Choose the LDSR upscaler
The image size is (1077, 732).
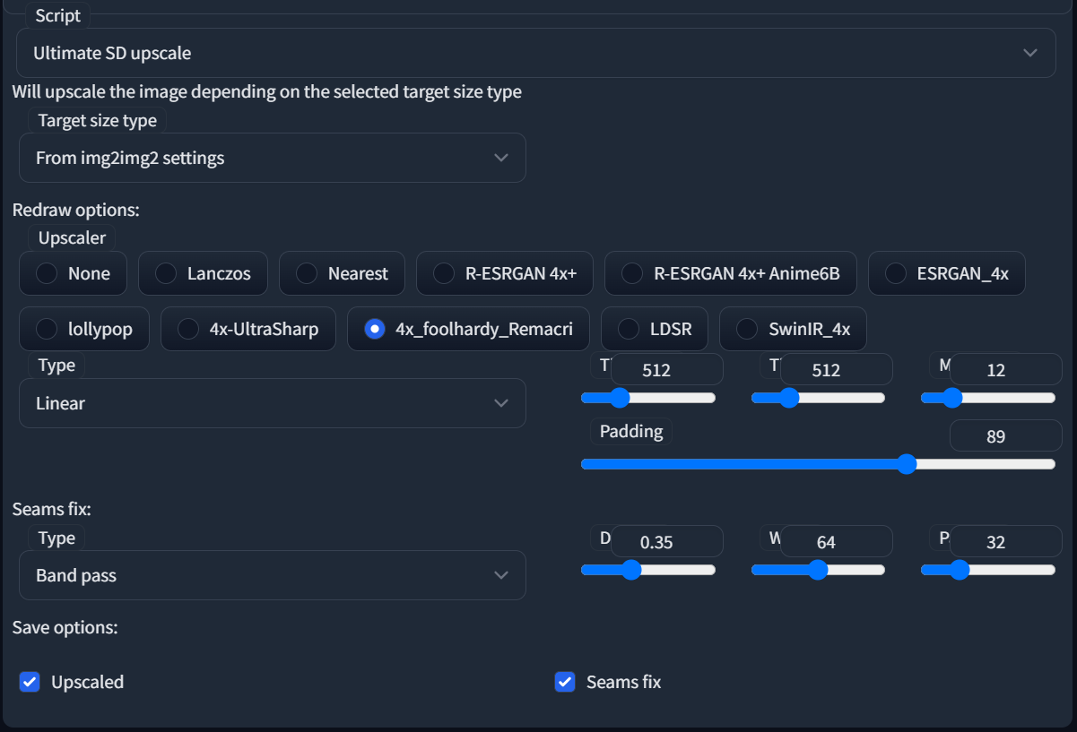(655, 329)
